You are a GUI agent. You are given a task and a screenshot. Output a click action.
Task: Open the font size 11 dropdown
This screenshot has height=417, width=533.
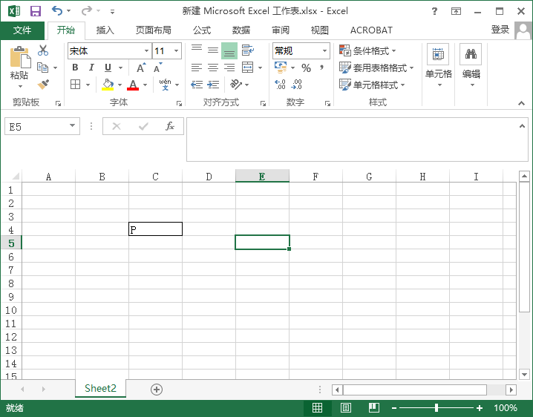click(177, 51)
